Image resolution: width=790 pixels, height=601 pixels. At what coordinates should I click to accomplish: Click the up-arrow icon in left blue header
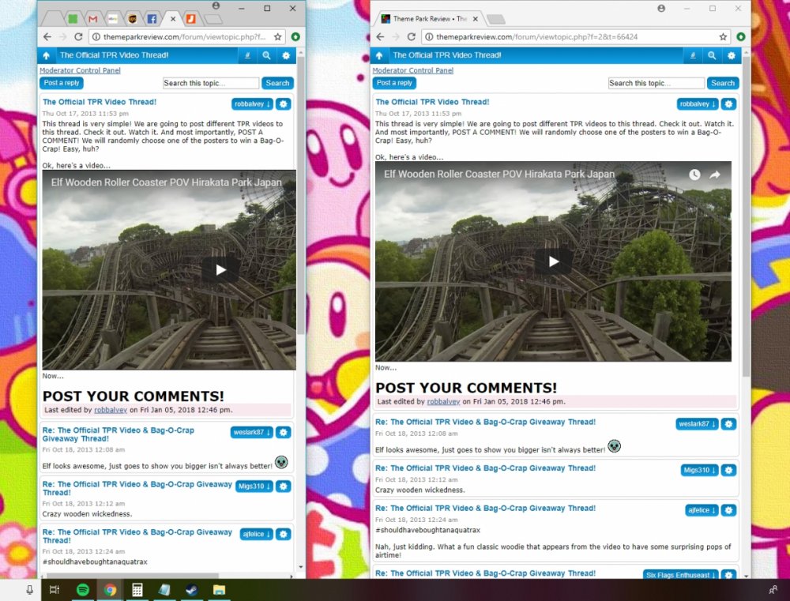pyautogui.click(x=47, y=56)
